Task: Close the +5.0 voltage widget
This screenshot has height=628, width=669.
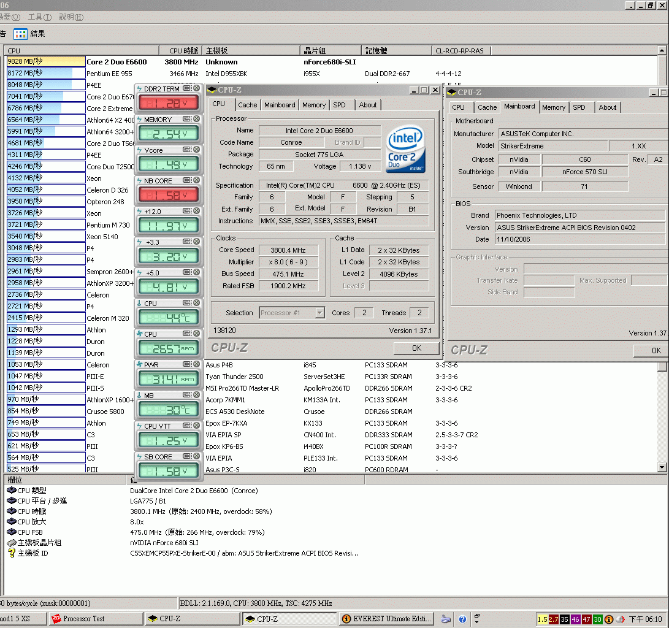Action: pyautogui.click(x=197, y=272)
